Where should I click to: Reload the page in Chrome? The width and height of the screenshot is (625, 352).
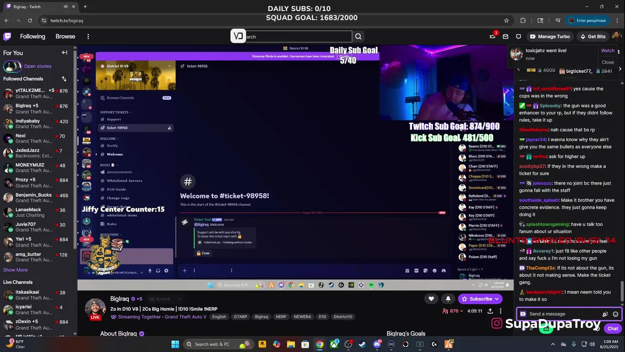tap(30, 21)
